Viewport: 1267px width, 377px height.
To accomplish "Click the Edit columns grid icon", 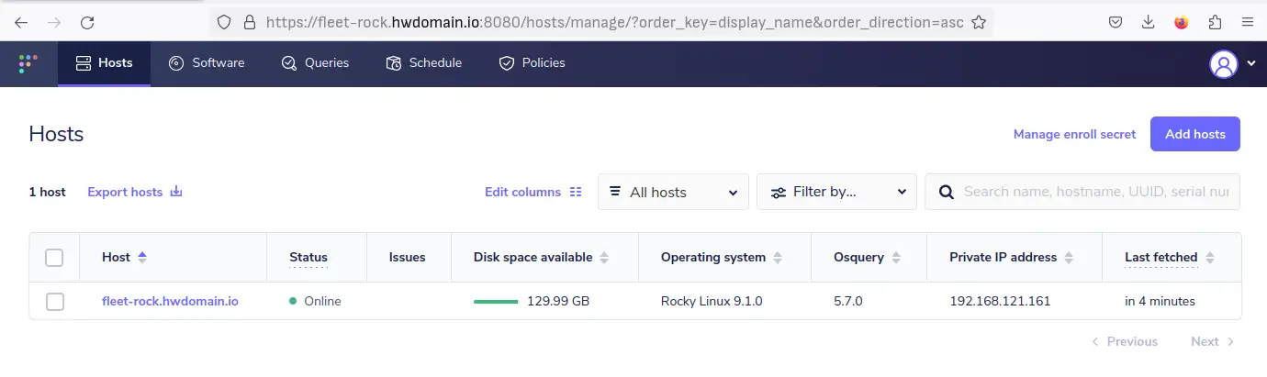I will [576, 192].
